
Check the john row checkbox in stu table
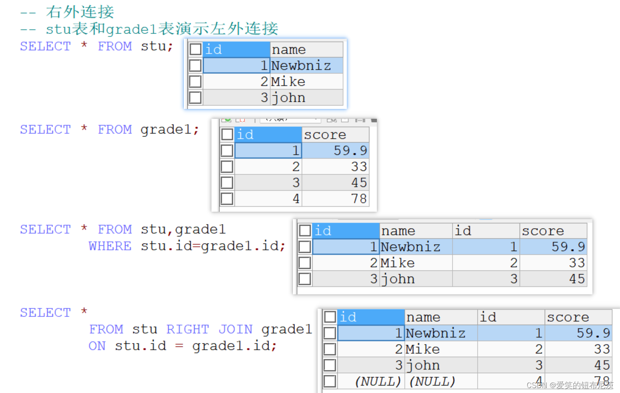point(195,97)
